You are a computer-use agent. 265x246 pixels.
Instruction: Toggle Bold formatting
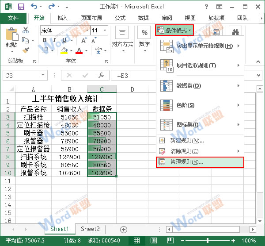tap(45, 41)
